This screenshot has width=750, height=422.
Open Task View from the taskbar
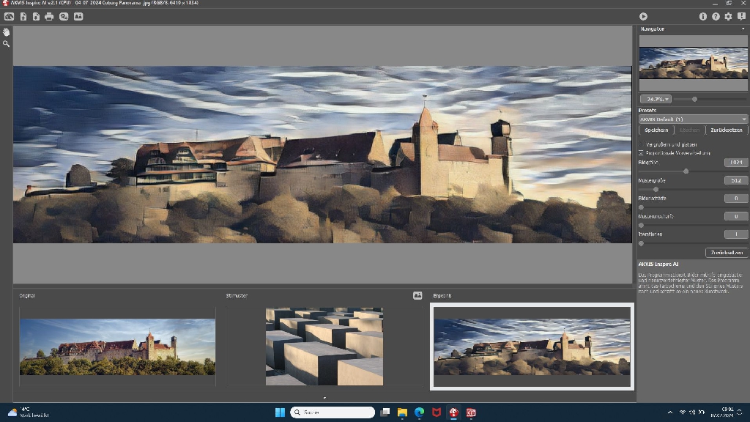coord(385,412)
